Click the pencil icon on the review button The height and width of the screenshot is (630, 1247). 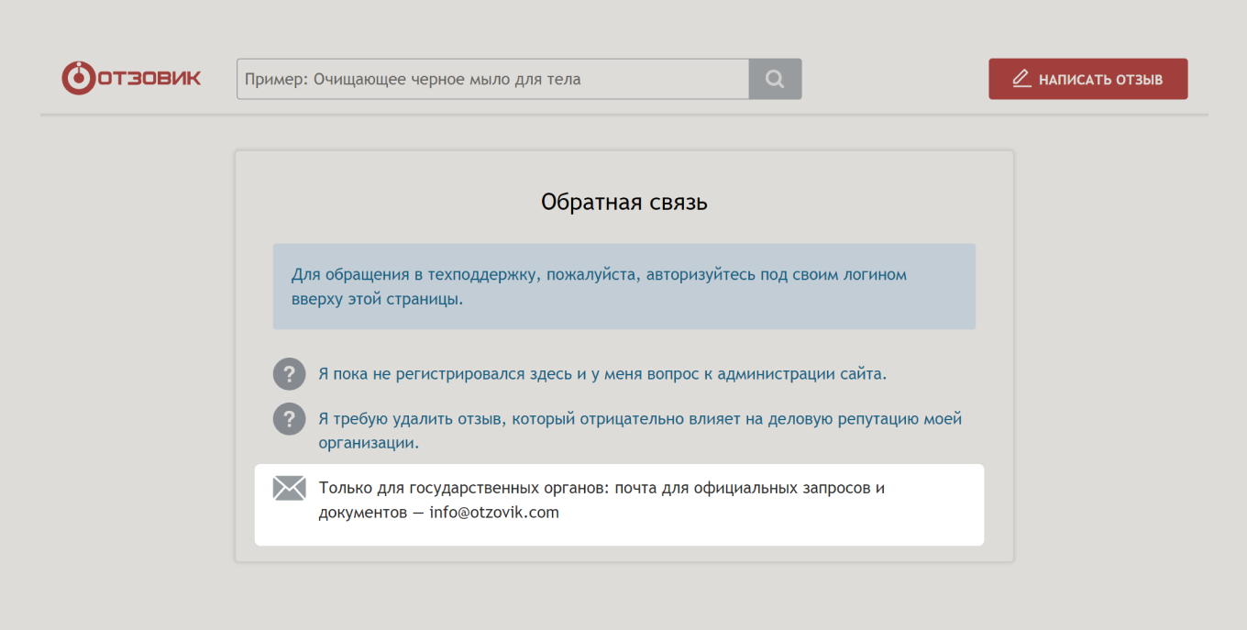[1021, 78]
